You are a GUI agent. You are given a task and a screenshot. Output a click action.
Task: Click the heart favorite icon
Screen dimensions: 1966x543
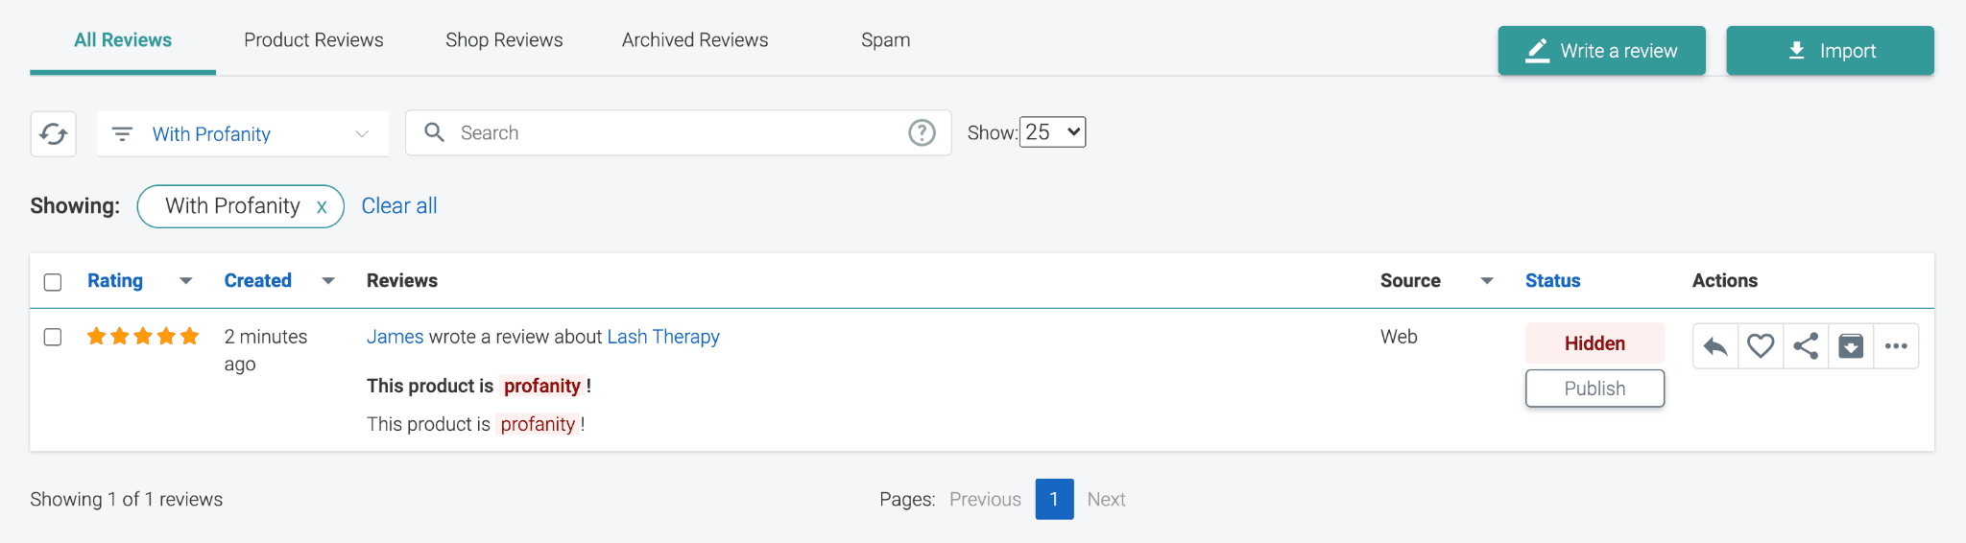coord(1761,346)
